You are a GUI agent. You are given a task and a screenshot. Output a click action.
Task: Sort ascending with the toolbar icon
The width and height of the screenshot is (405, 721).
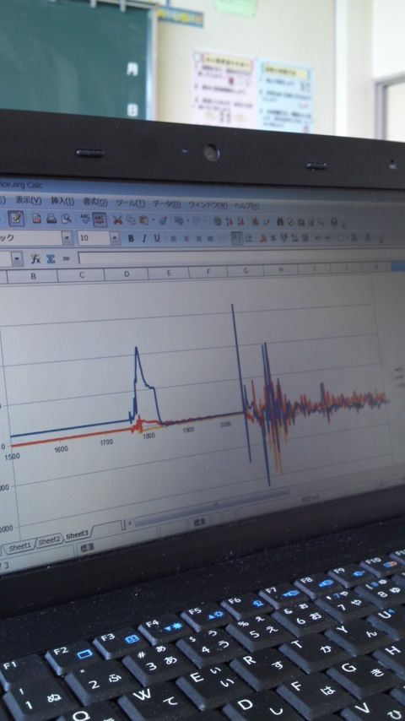click(x=229, y=221)
